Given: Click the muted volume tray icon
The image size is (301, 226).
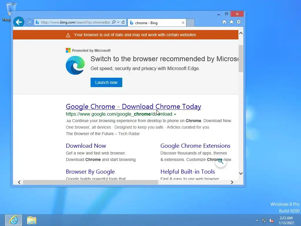Looking at the screenshot, I should click(271, 220).
